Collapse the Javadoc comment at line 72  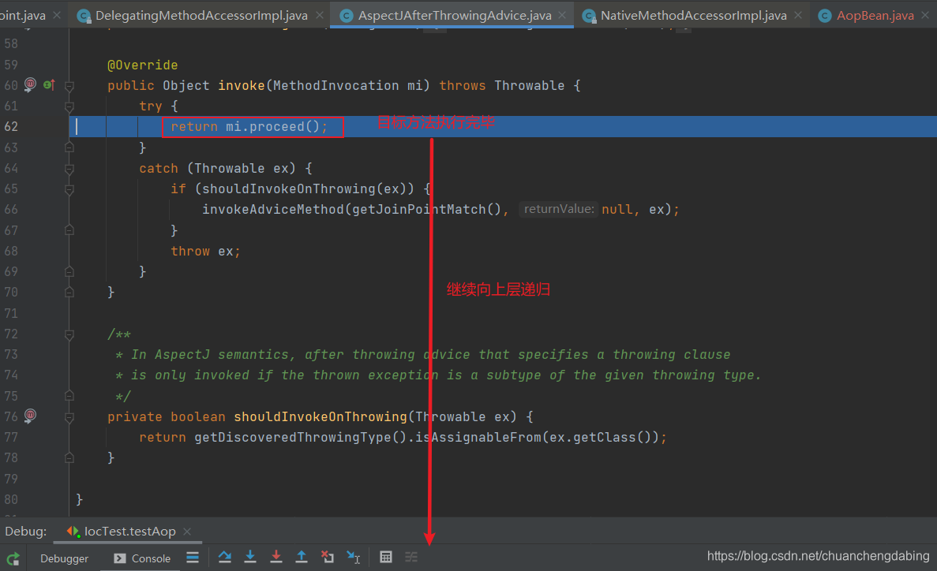69,334
